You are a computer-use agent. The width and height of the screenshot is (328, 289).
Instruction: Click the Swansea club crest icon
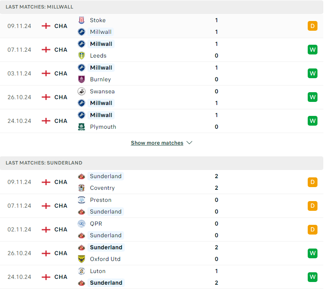(82, 91)
